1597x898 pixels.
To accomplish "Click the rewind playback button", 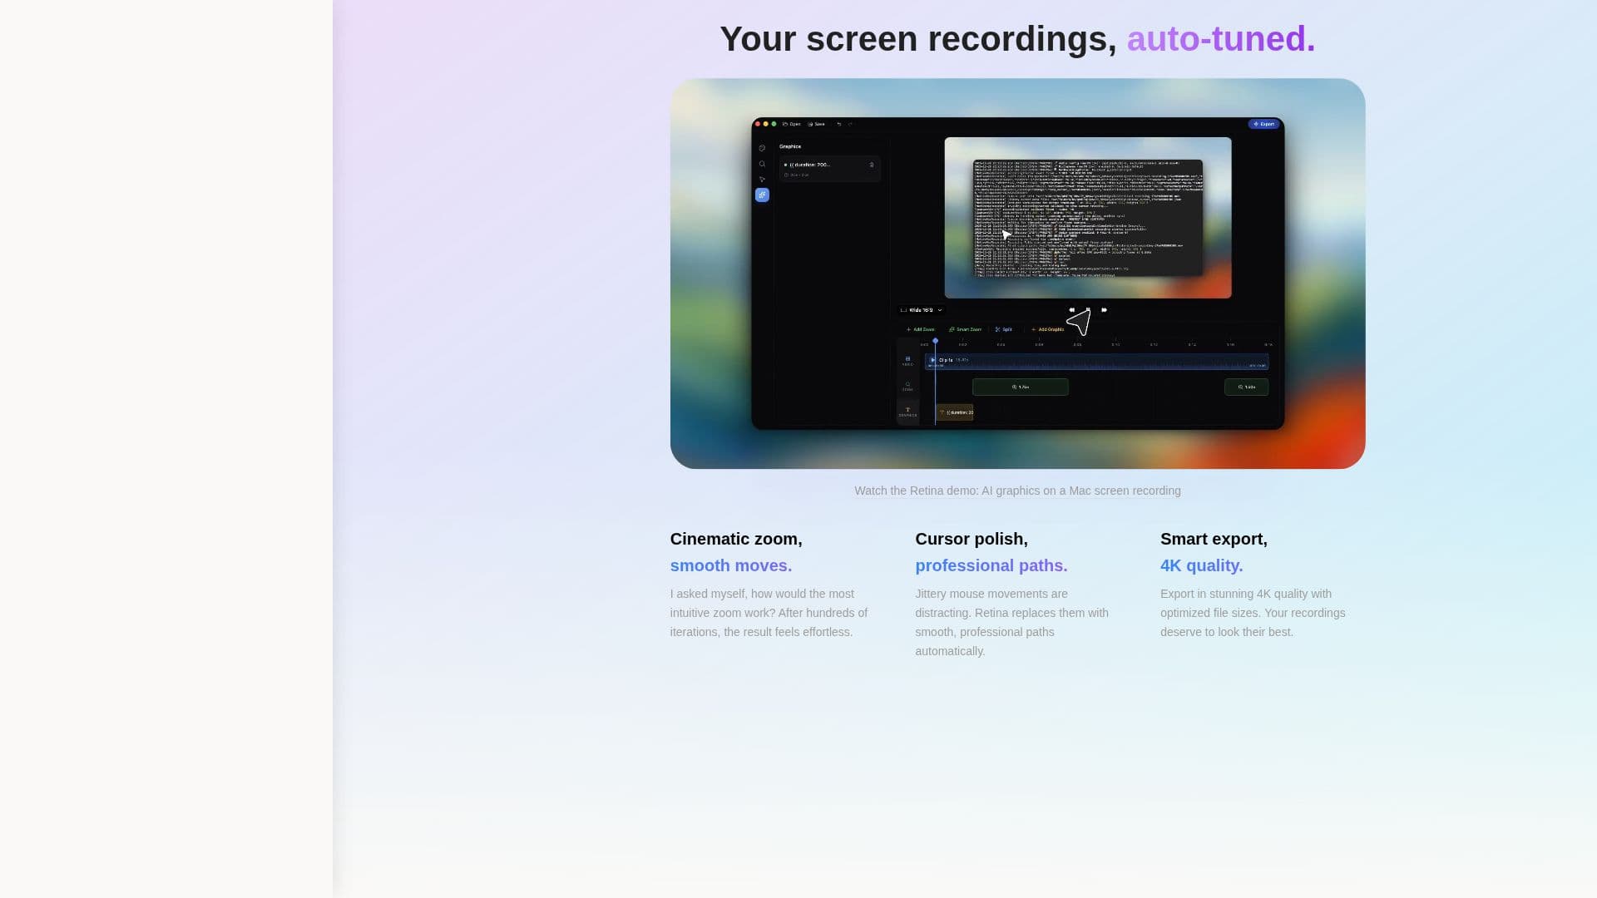I will [1071, 310].
